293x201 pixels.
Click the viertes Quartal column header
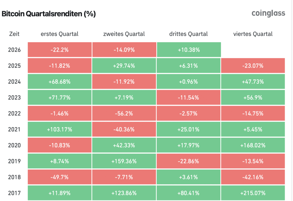(x=253, y=34)
